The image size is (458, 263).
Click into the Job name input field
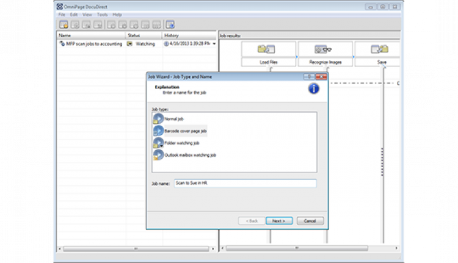245,183
